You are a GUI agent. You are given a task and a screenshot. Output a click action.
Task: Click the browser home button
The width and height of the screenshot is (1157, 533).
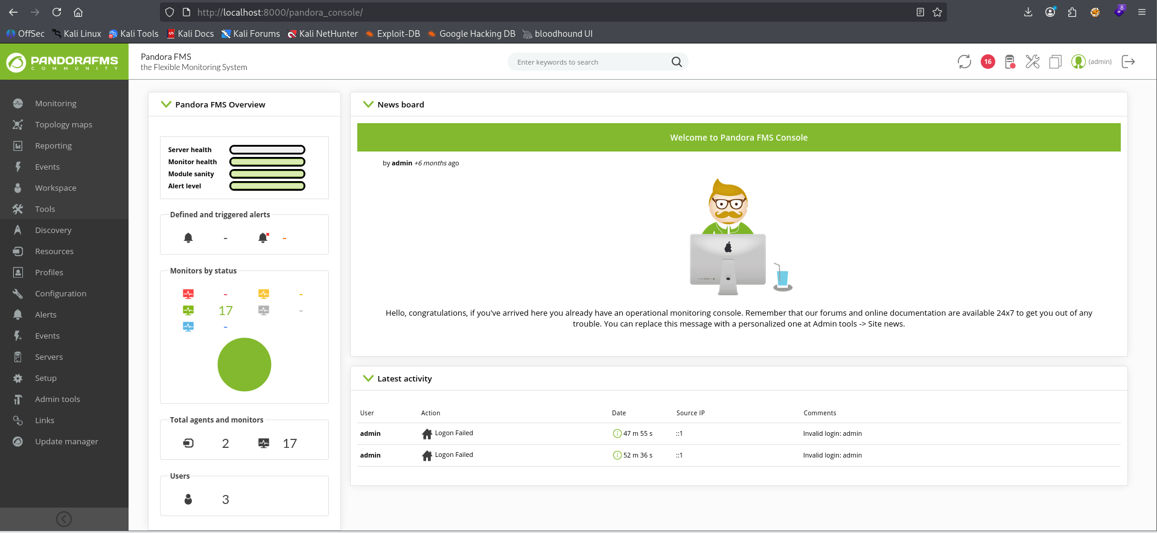(78, 12)
